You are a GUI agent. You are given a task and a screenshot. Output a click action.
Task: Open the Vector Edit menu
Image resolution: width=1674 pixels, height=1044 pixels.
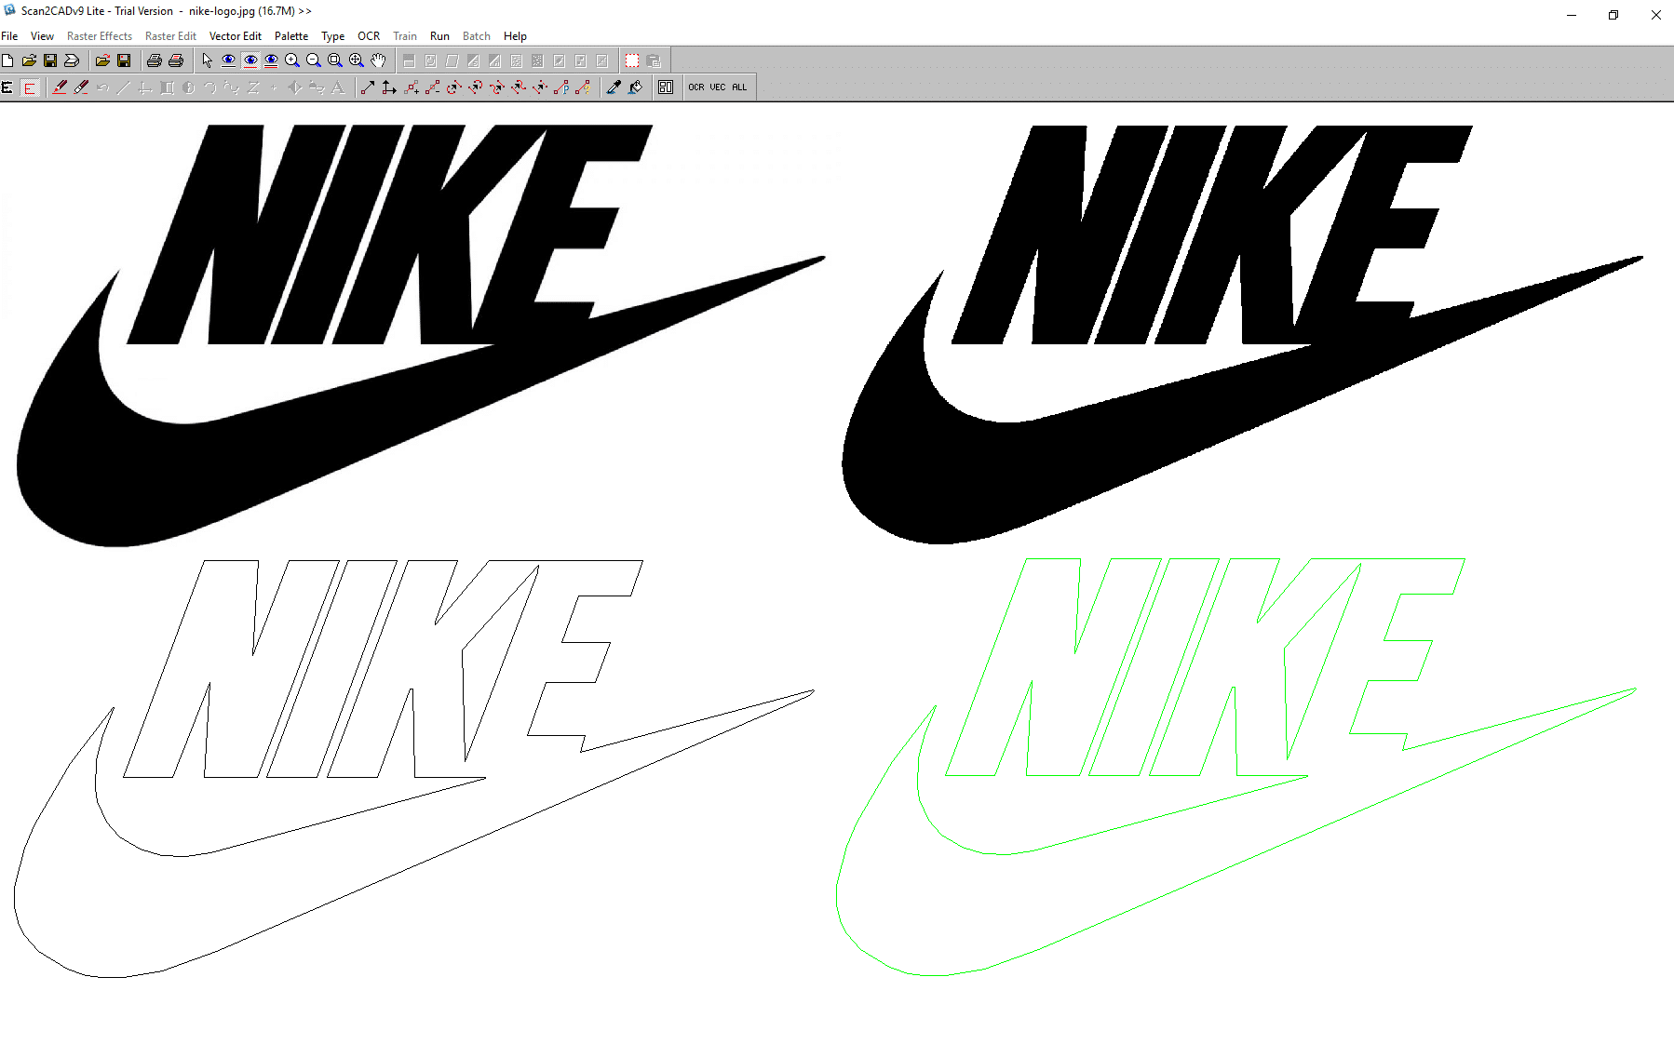point(235,35)
